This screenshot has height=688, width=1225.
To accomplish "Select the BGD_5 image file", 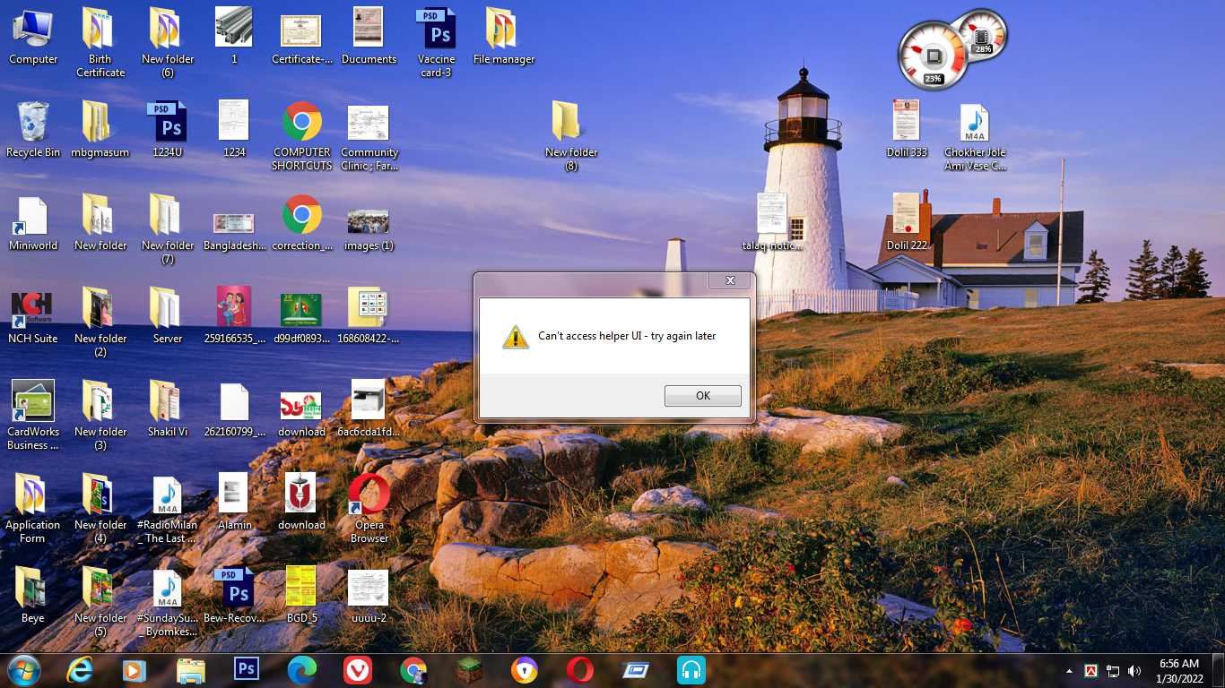I will 302,595.
